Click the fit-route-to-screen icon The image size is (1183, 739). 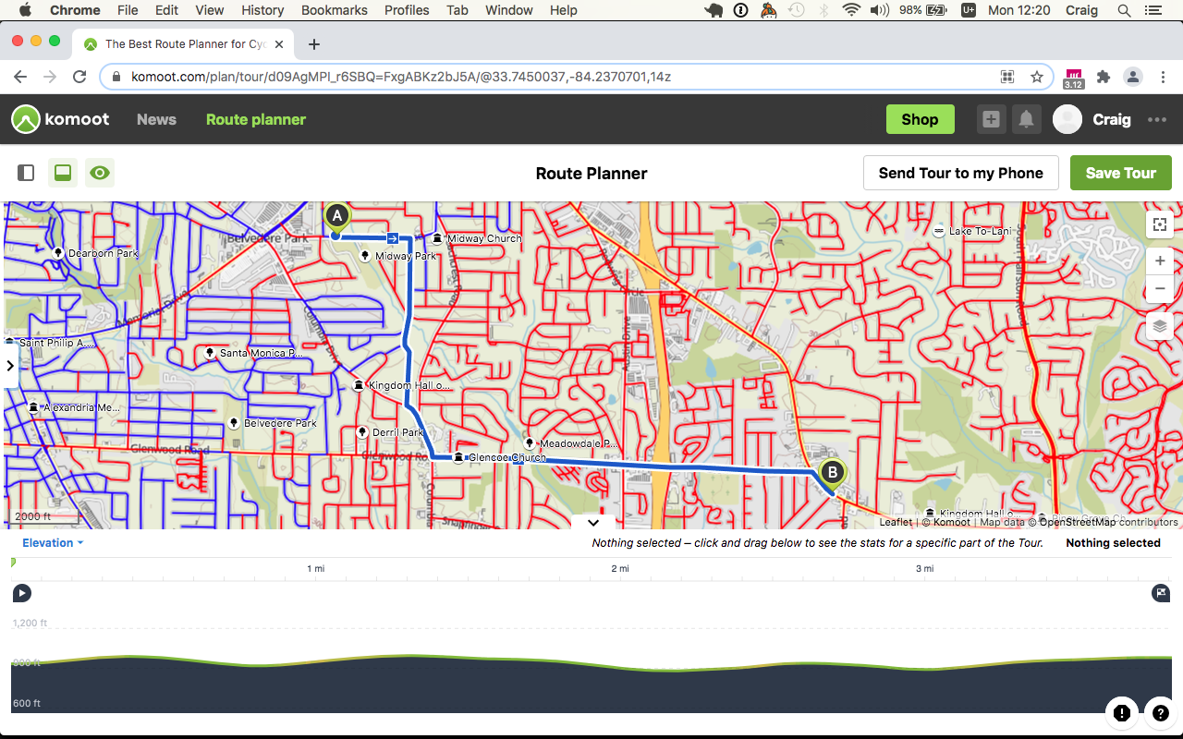(1159, 224)
